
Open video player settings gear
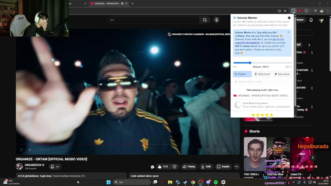[216, 150]
